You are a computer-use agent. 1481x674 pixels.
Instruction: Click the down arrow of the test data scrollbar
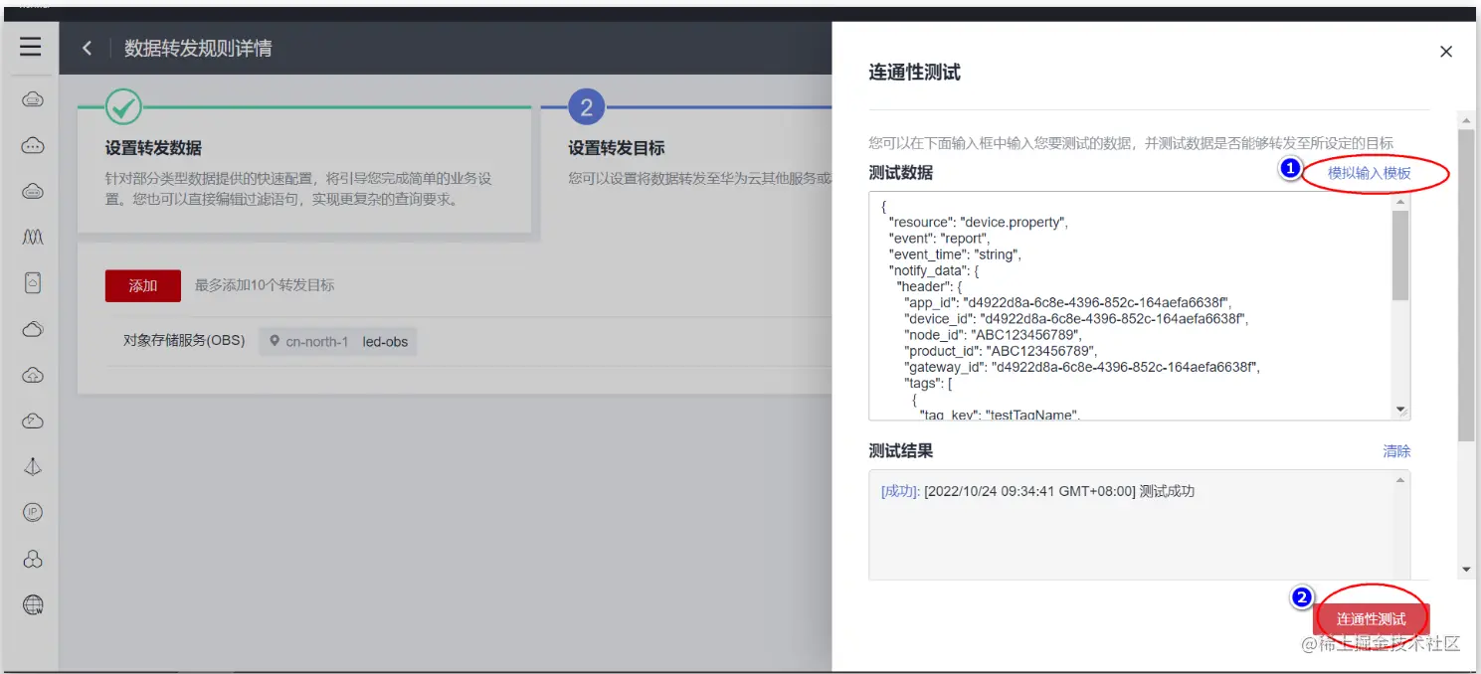coord(1401,409)
